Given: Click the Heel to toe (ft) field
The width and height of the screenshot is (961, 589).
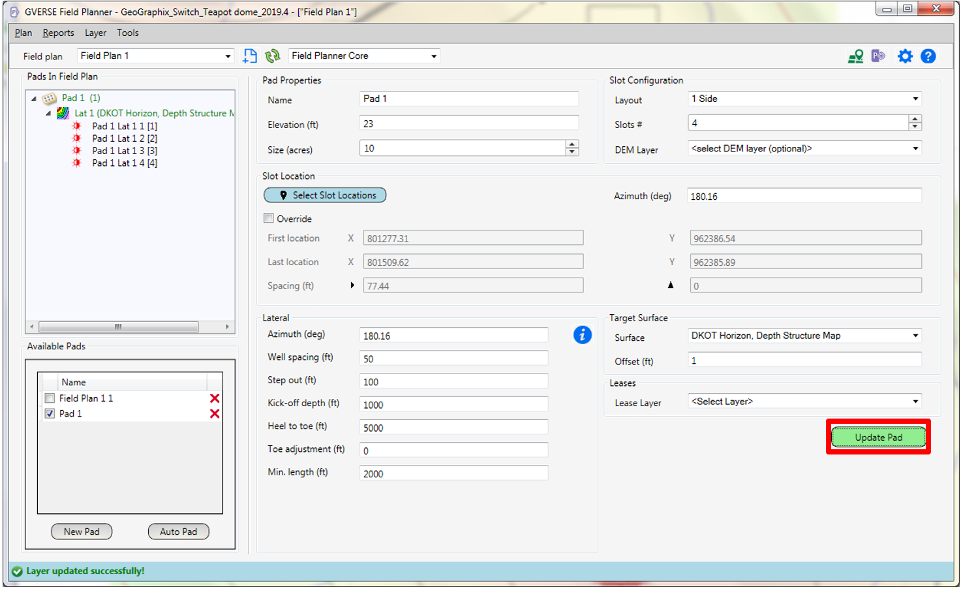Looking at the screenshot, I should click(x=453, y=427).
